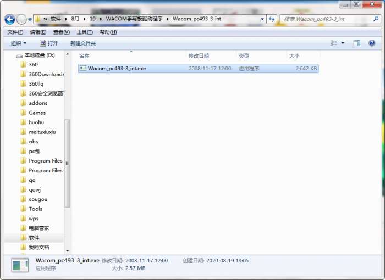Select the Wacom_pc493-3_int.exe file
The image size is (385, 280).
(x=199, y=69)
